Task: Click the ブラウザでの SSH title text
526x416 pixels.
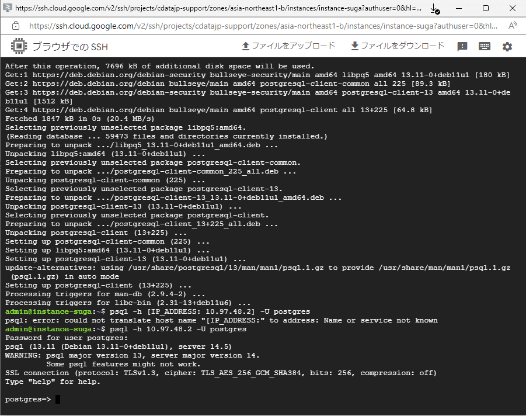Action: [x=70, y=47]
